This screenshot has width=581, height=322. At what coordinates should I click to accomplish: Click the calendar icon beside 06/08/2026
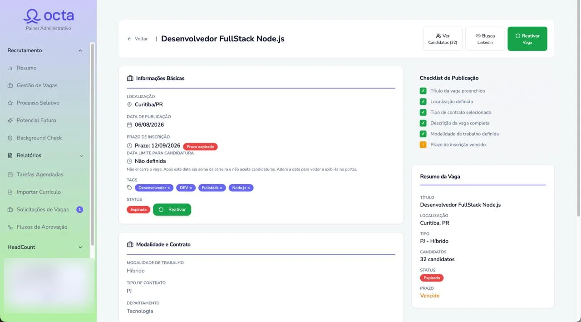[x=129, y=125]
